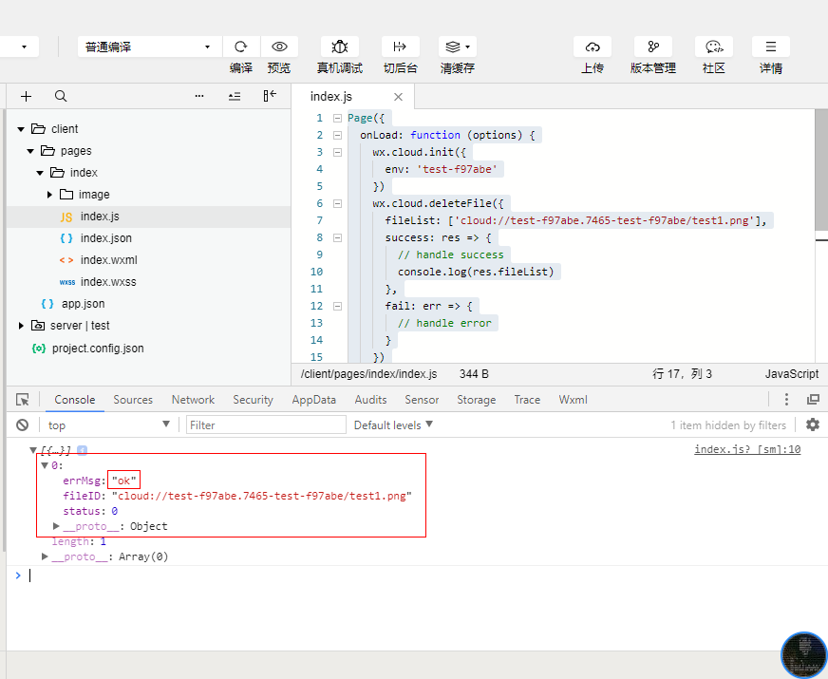828x679 pixels.
Task: Click the preview eye icon
Action: (x=279, y=47)
